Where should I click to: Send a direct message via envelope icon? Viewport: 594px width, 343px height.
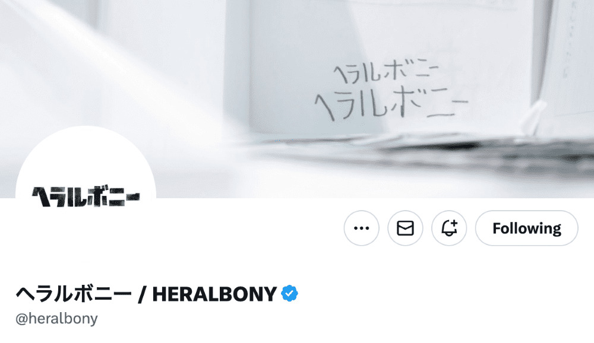[405, 228]
